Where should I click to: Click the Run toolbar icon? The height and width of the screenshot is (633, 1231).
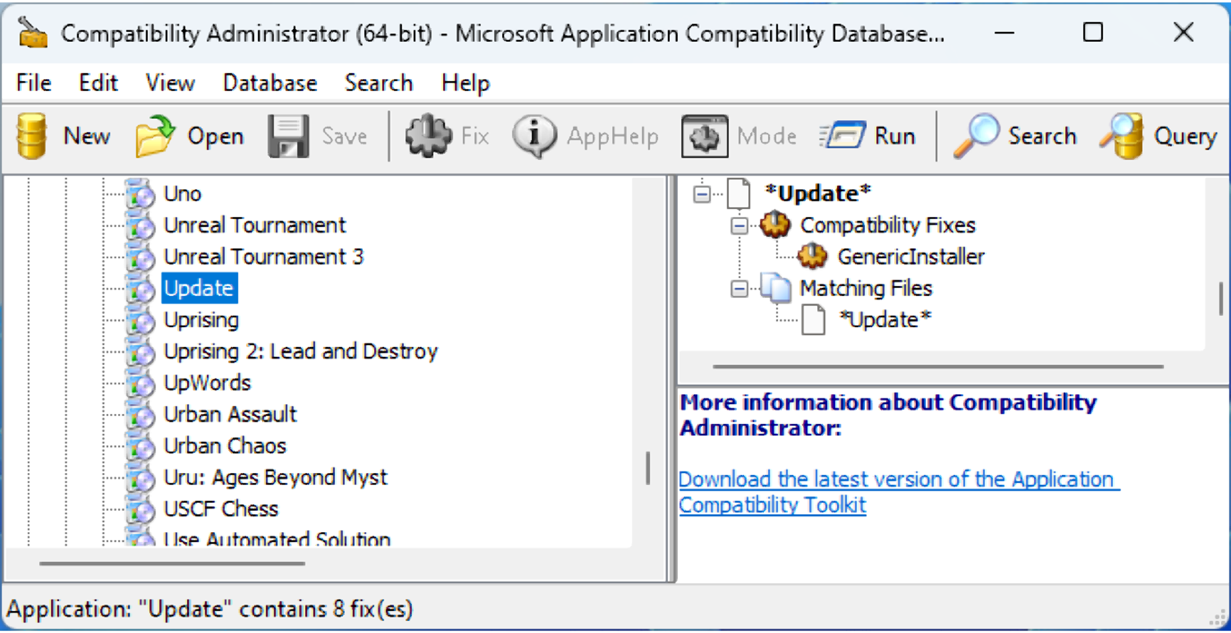click(842, 136)
